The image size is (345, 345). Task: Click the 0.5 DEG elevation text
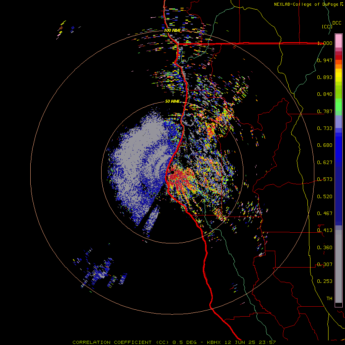click(184, 342)
